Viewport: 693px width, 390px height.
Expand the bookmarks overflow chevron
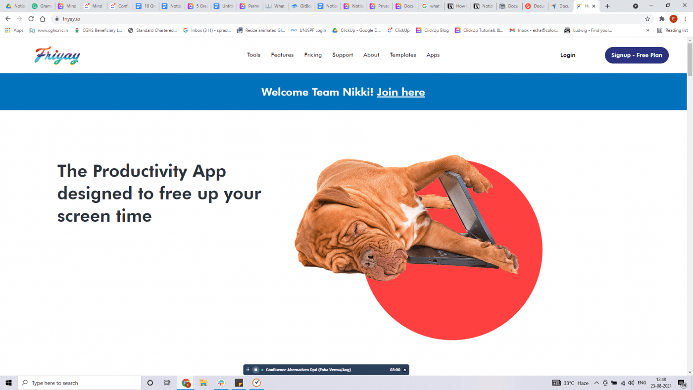(x=648, y=30)
